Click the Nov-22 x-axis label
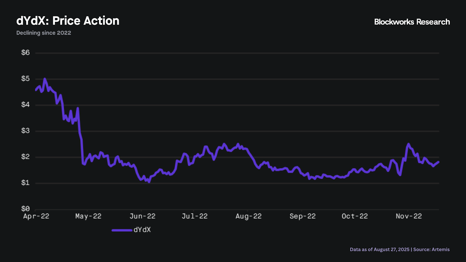This screenshot has width=466, height=262. [409, 216]
